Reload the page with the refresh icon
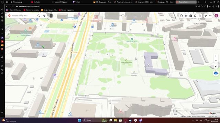220x123 pixels. click(x=13, y=6)
